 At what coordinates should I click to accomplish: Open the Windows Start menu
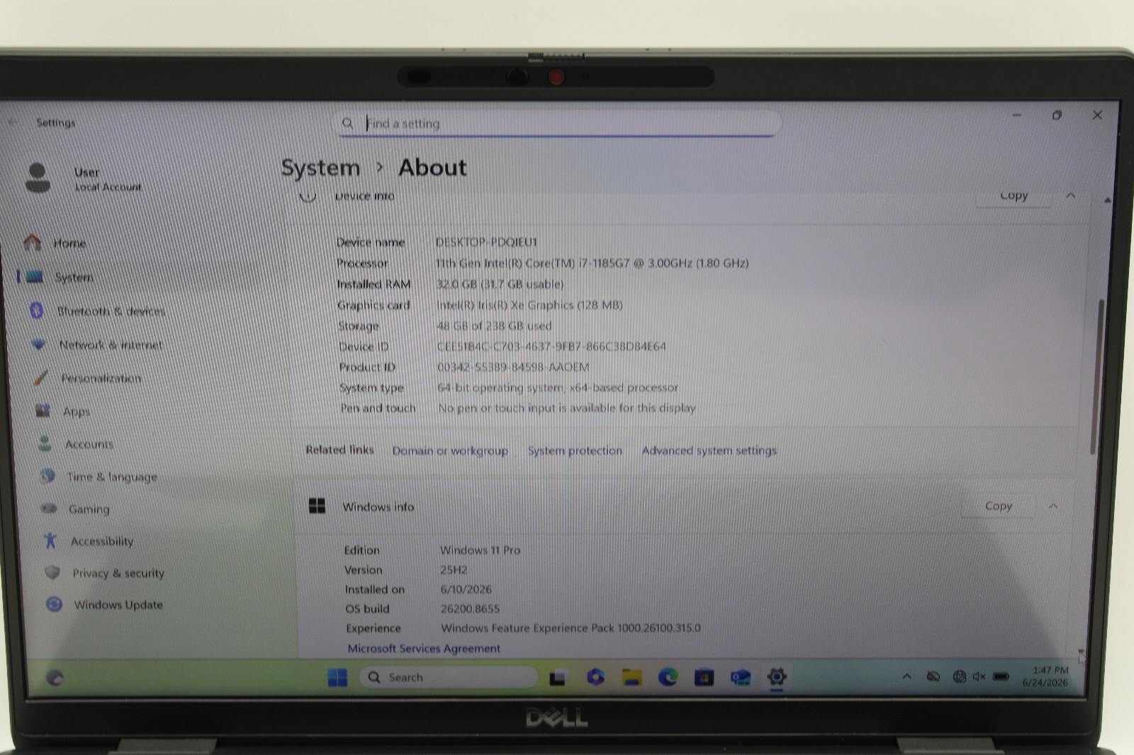tap(337, 678)
